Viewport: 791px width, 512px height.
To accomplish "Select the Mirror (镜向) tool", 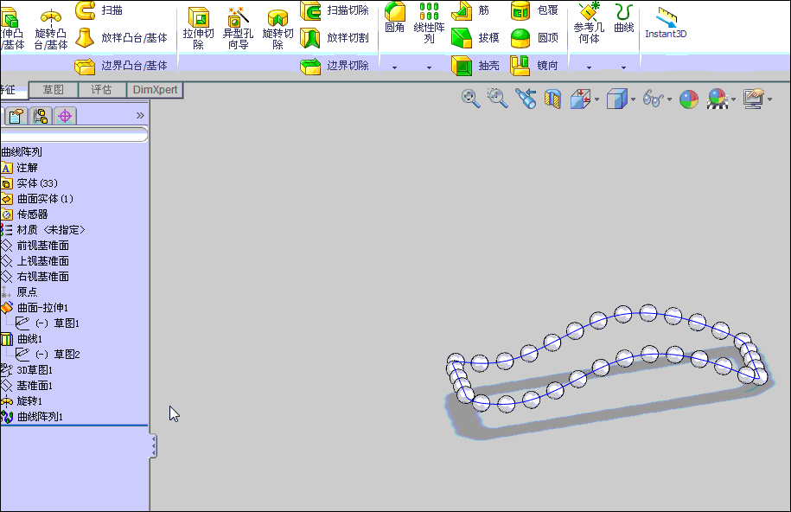I will pyautogui.click(x=534, y=66).
